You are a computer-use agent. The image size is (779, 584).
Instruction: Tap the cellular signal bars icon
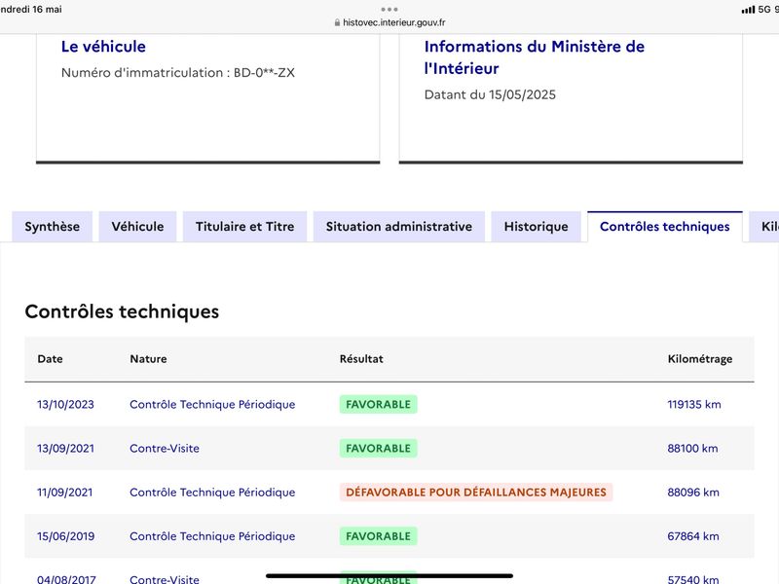748,10
